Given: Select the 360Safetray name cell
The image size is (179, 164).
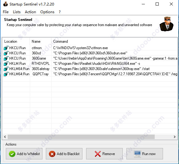Looking at the screenshot, I should pos(41,69).
